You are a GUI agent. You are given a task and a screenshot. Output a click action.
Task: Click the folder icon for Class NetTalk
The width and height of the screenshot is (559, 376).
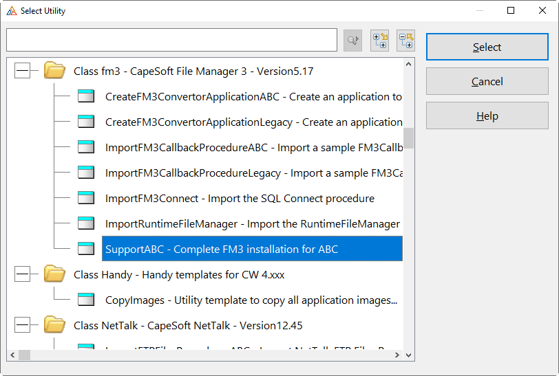54,324
